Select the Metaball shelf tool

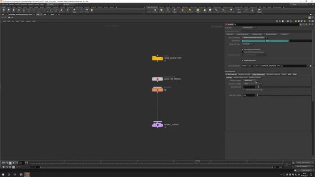87,10
